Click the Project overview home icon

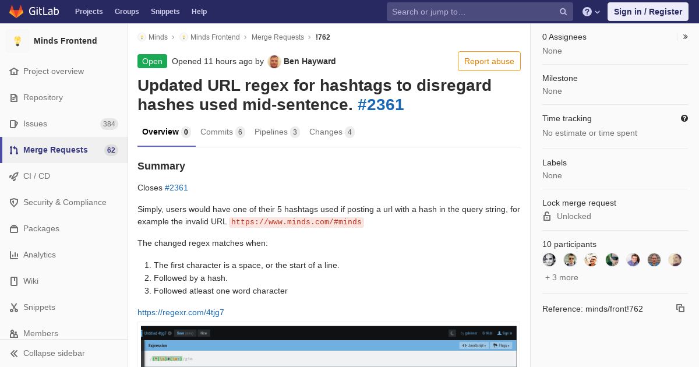point(14,71)
